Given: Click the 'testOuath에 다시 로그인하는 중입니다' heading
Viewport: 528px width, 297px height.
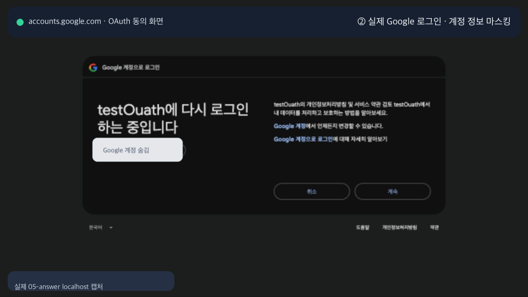Looking at the screenshot, I should pos(173,118).
